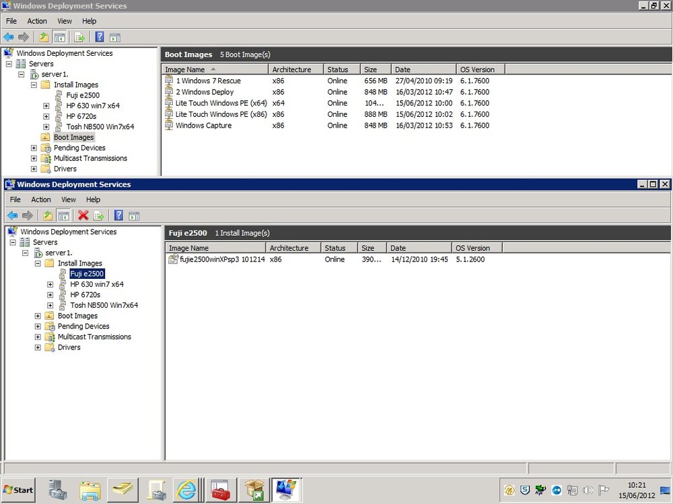Sort by Size column in lower window

click(371, 248)
